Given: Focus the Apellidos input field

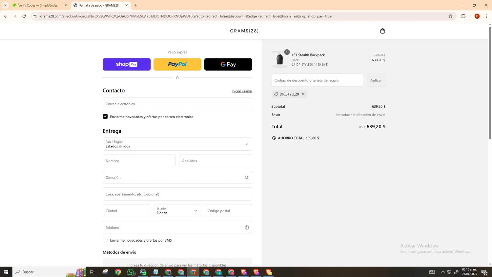Looking at the screenshot, I should pyautogui.click(x=215, y=161).
